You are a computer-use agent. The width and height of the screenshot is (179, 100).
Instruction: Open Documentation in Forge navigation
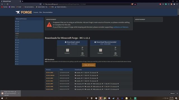[48, 12]
